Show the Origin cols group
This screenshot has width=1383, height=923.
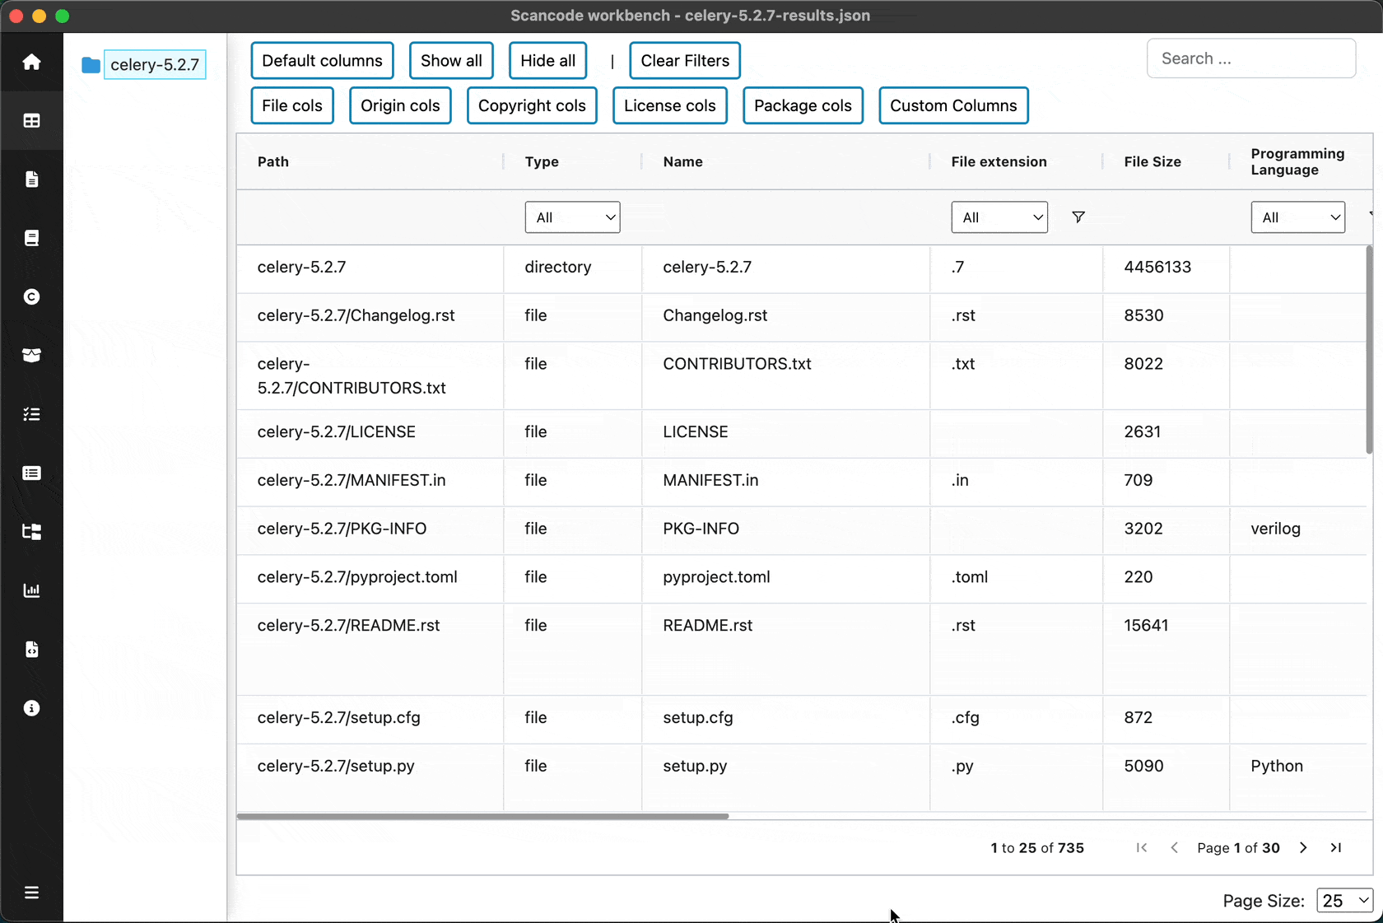400,105
